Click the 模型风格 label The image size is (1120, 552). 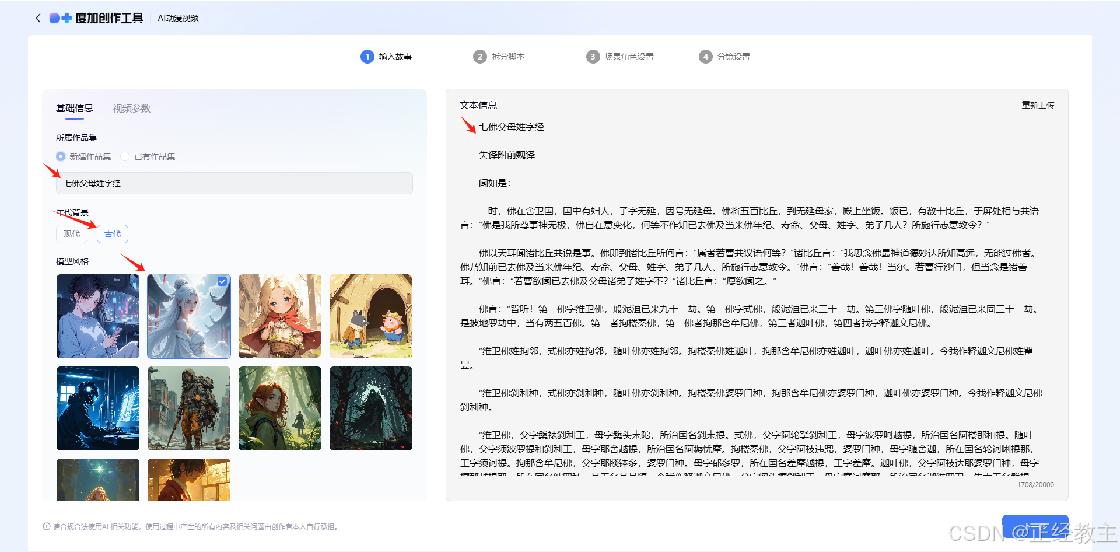coord(72,261)
